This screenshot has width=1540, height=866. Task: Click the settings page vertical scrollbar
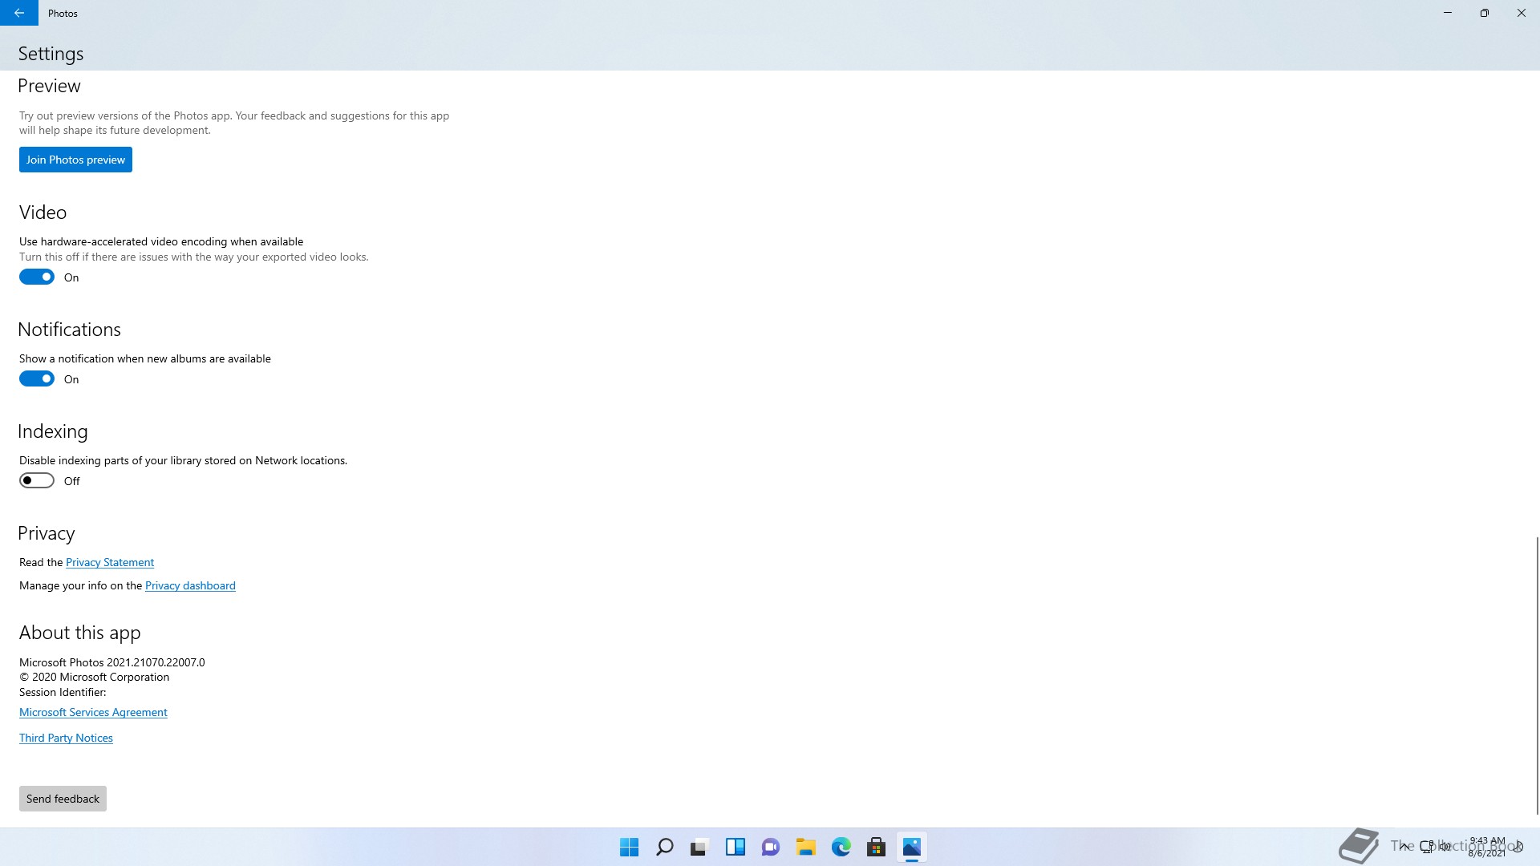click(1537, 675)
